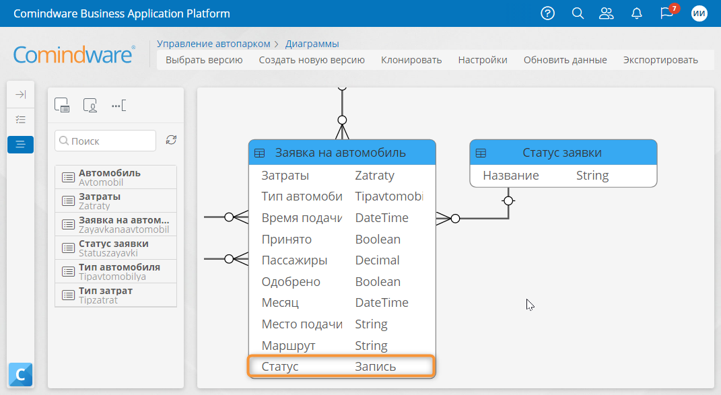Select Затраты template in the list
Viewport: 721px width, 395px height.
click(116, 201)
